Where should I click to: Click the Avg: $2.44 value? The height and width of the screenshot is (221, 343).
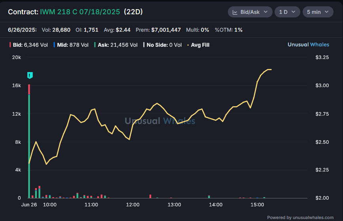pyautogui.click(x=117, y=30)
